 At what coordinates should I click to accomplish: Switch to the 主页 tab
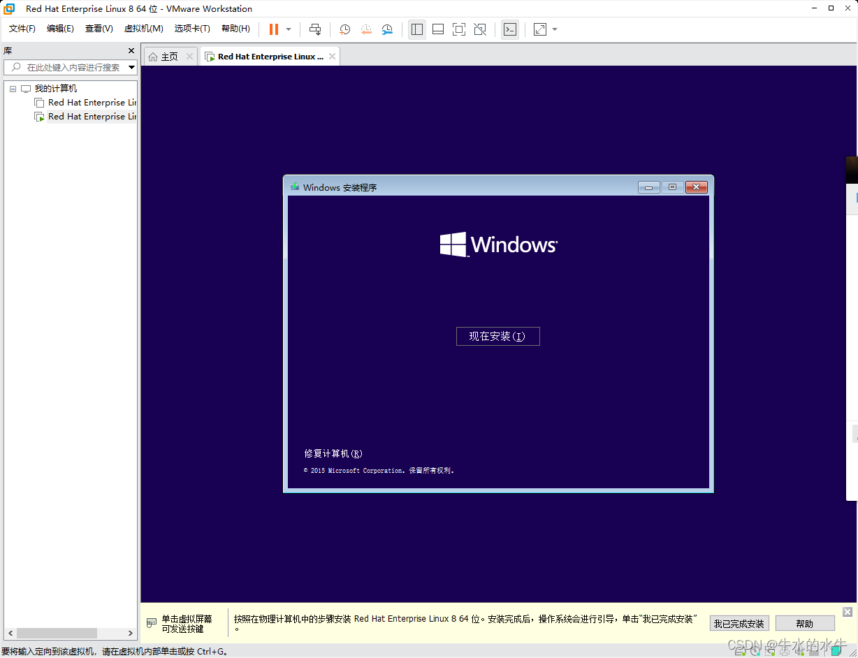tap(170, 57)
